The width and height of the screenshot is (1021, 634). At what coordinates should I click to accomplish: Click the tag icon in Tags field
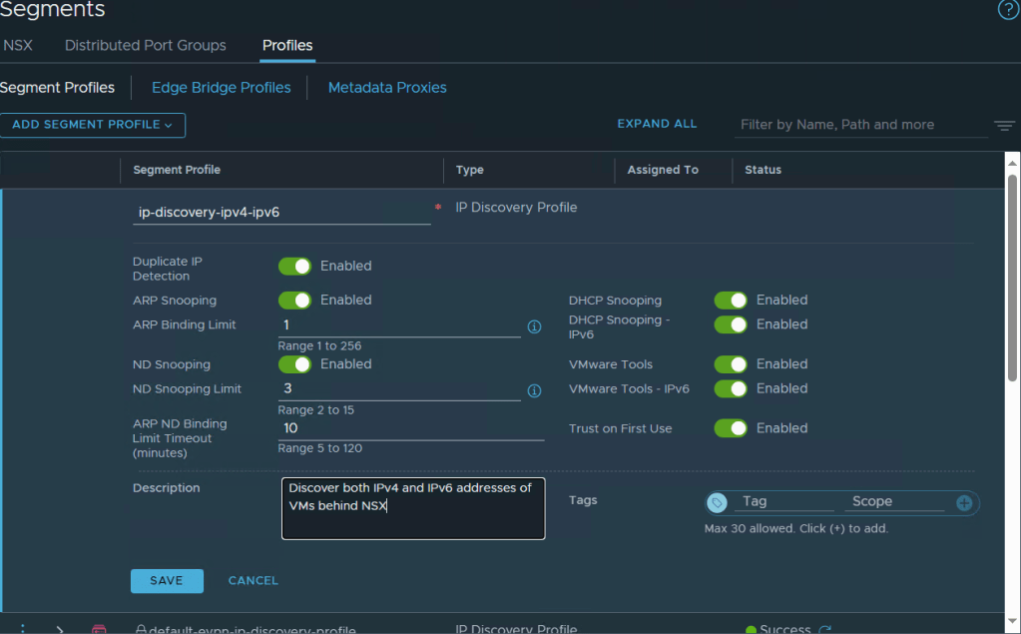click(717, 503)
